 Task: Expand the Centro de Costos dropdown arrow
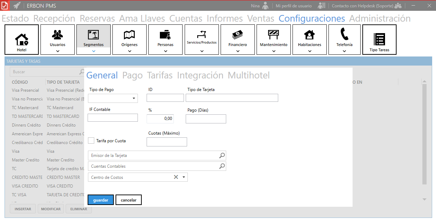tap(184, 177)
